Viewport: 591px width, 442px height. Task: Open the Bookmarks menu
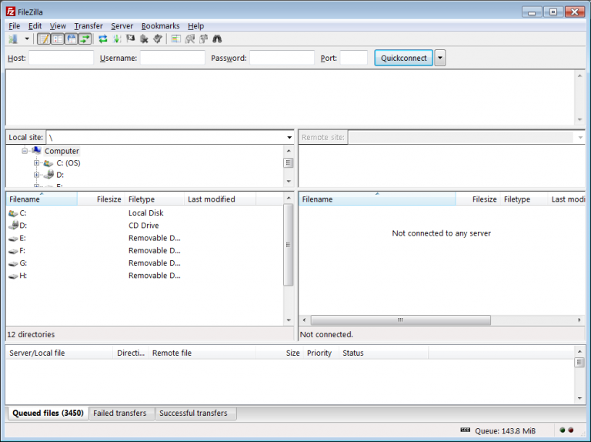pyautogui.click(x=160, y=26)
